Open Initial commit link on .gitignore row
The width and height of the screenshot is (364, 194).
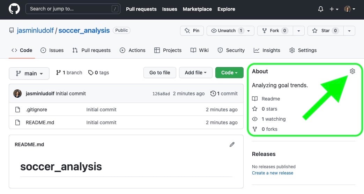click(x=101, y=110)
